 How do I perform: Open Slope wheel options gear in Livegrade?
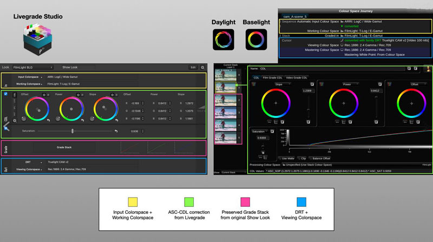[x=113, y=95]
